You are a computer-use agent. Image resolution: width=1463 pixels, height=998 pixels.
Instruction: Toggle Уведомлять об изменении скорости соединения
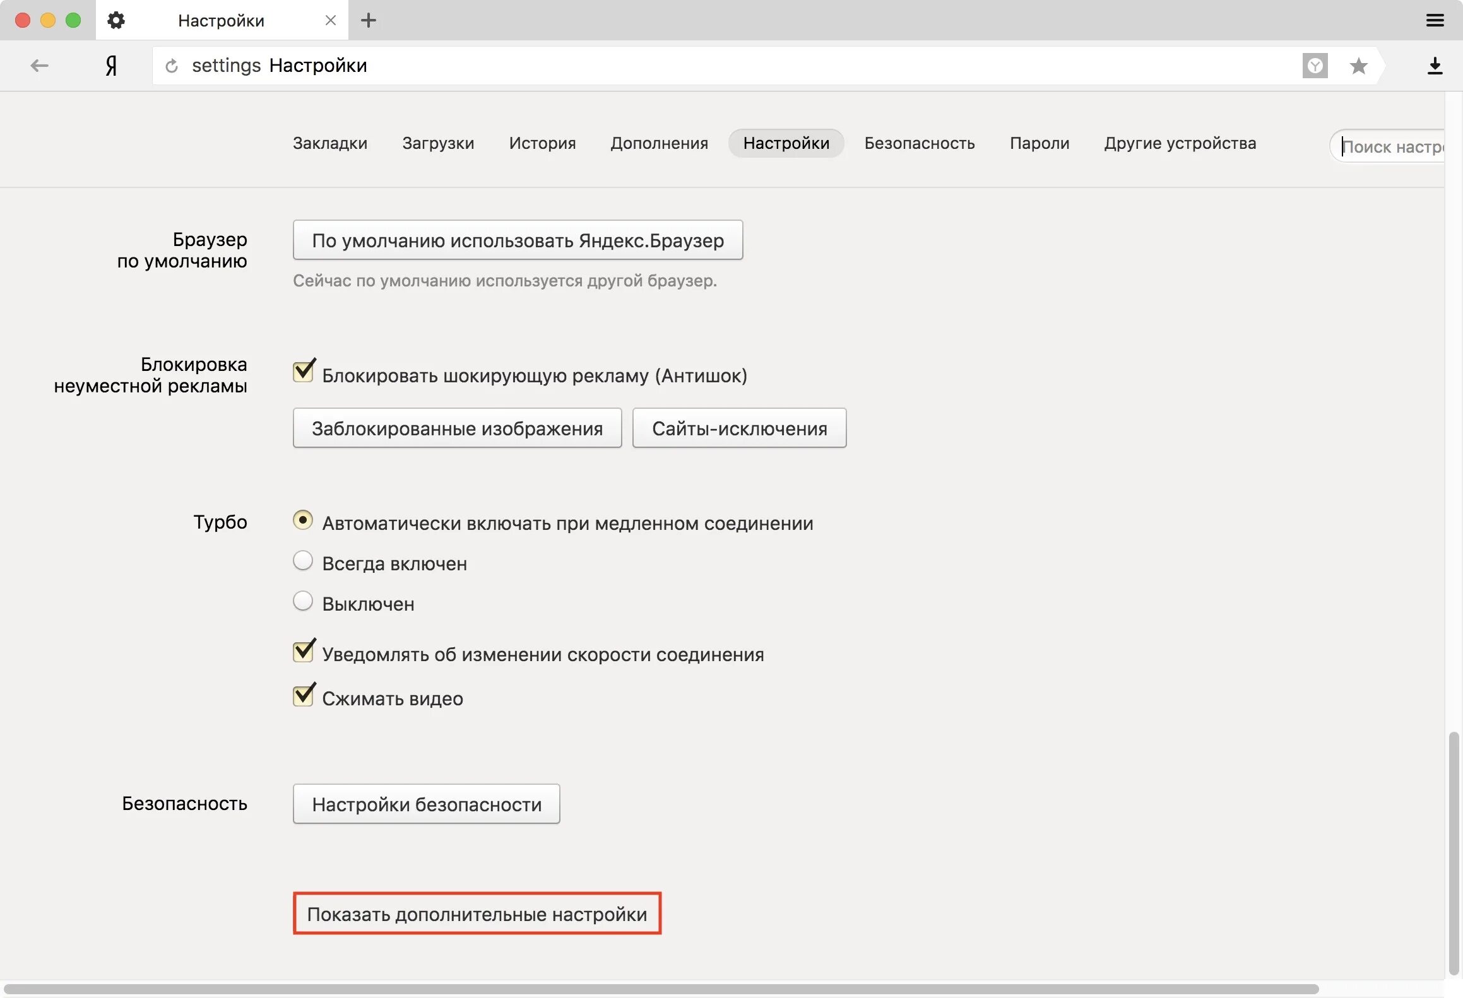tap(304, 650)
